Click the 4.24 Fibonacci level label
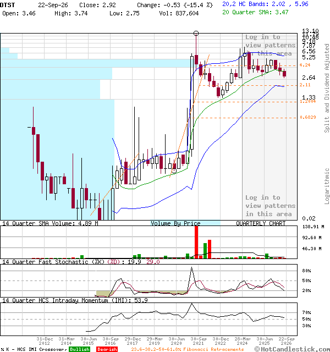 [305, 65]
